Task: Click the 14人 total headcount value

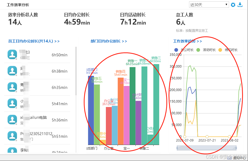Action: 15,22
